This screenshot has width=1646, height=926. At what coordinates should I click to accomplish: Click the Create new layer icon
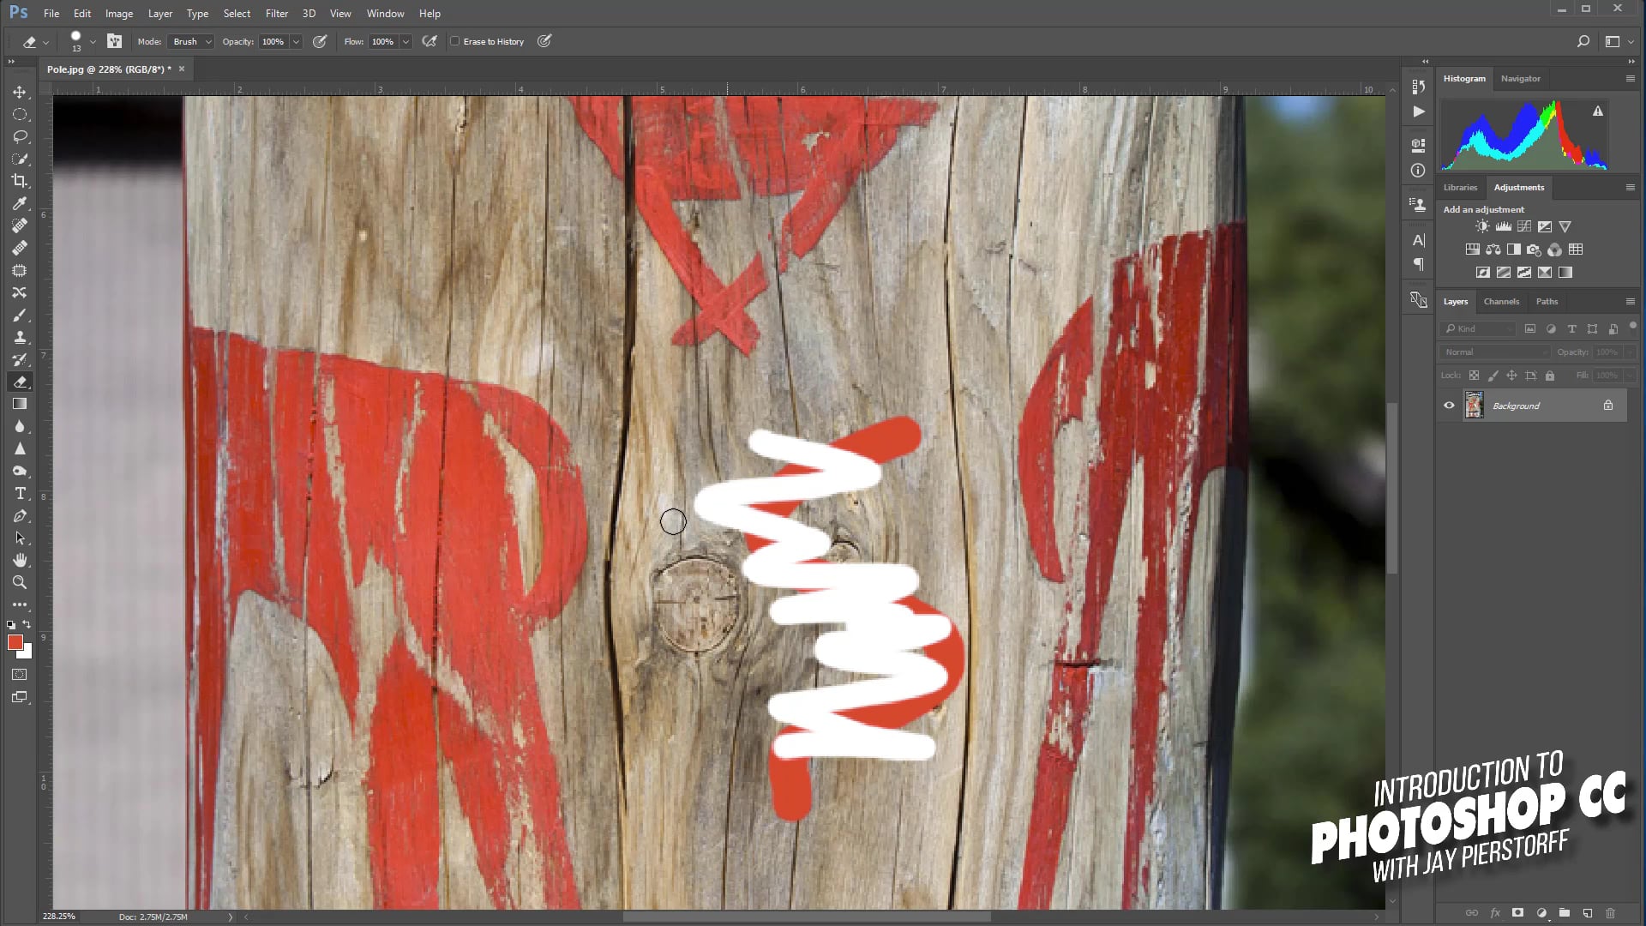point(1587,913)
